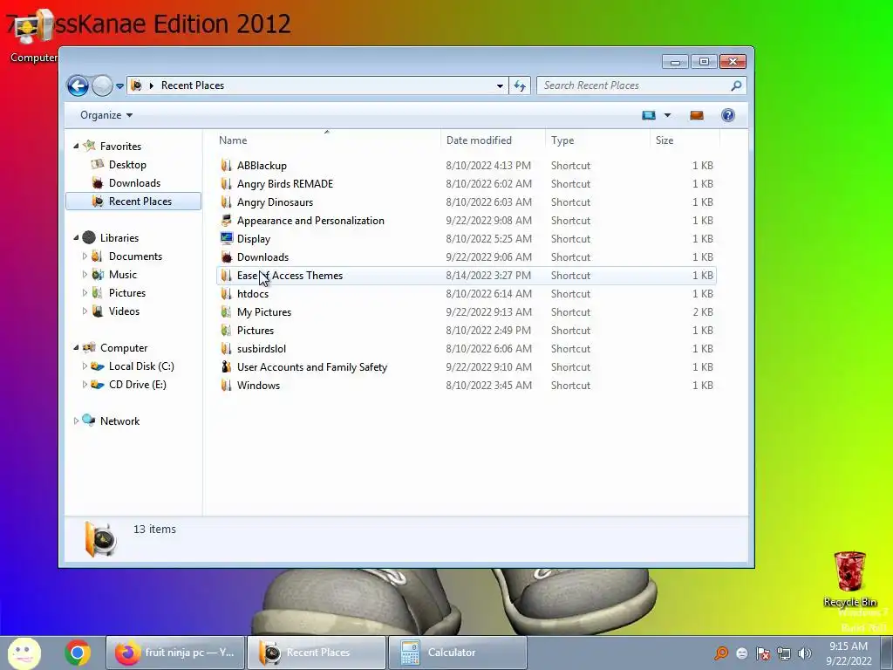Viewport: 893px width, 670px height.
Task: Toggle the preview pane button
Action: (697, 115)
